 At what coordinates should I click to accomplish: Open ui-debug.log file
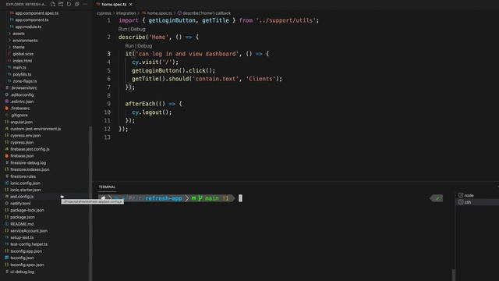click(22, 272)
